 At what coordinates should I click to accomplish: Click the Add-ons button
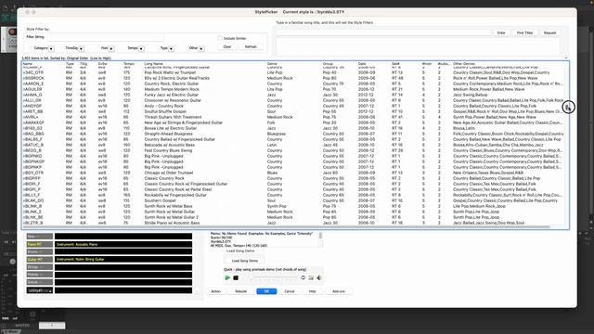338,291
